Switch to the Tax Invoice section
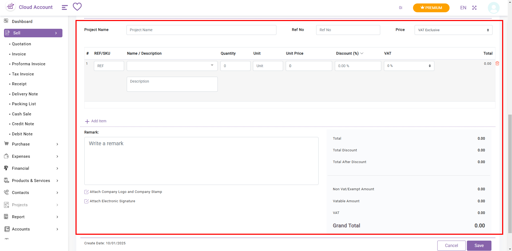The width and height of the screenshot is (512, 251). click(x=23, y=74)
